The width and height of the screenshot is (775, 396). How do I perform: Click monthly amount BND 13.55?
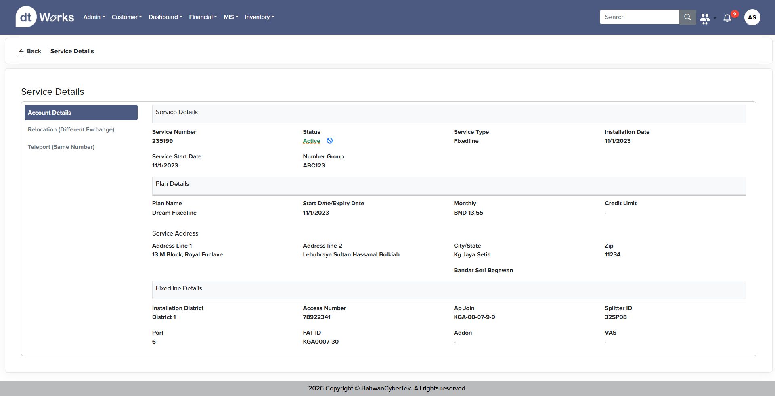pyautogui.click(x=468, y=213)
